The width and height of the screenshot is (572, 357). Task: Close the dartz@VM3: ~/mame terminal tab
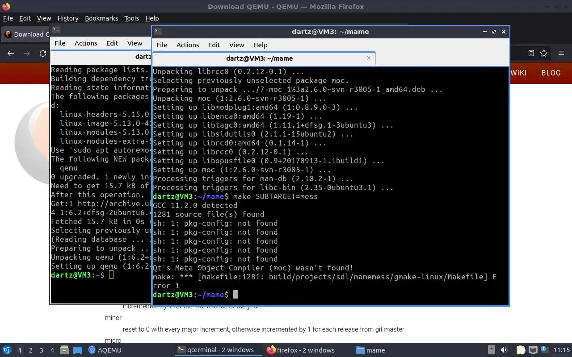(x=369, y=58)
